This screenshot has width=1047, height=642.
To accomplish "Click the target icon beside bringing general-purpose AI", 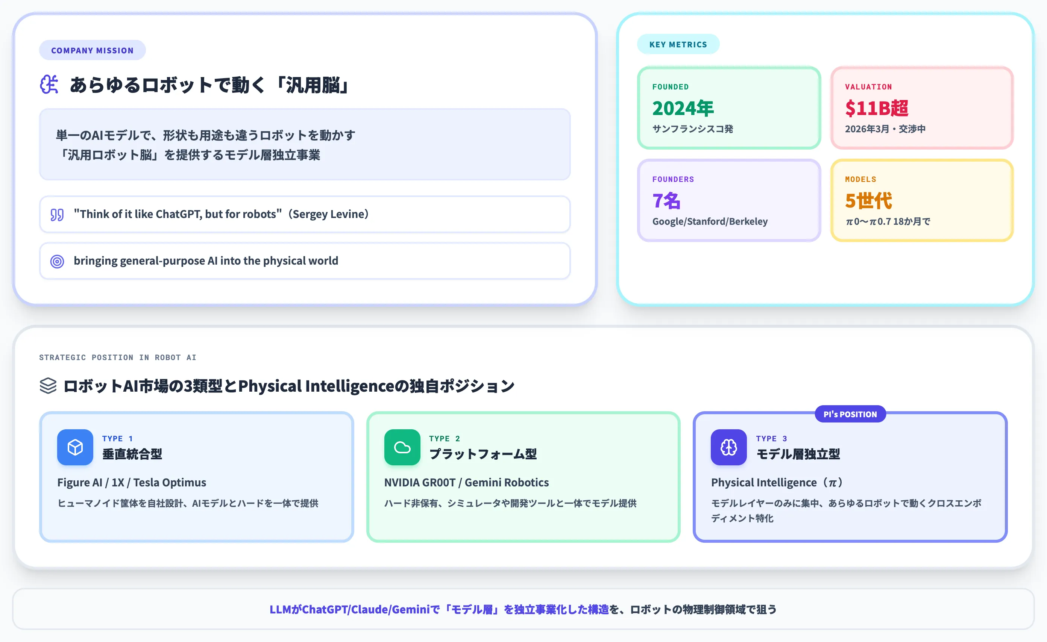I will [57, 261].
